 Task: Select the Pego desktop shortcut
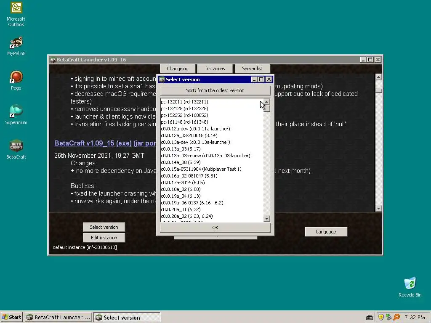(x=16, y=80)
